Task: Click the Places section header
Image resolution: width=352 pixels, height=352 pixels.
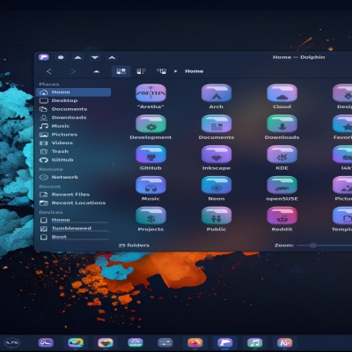Action: pyautogui.click(x=49, y=84)
